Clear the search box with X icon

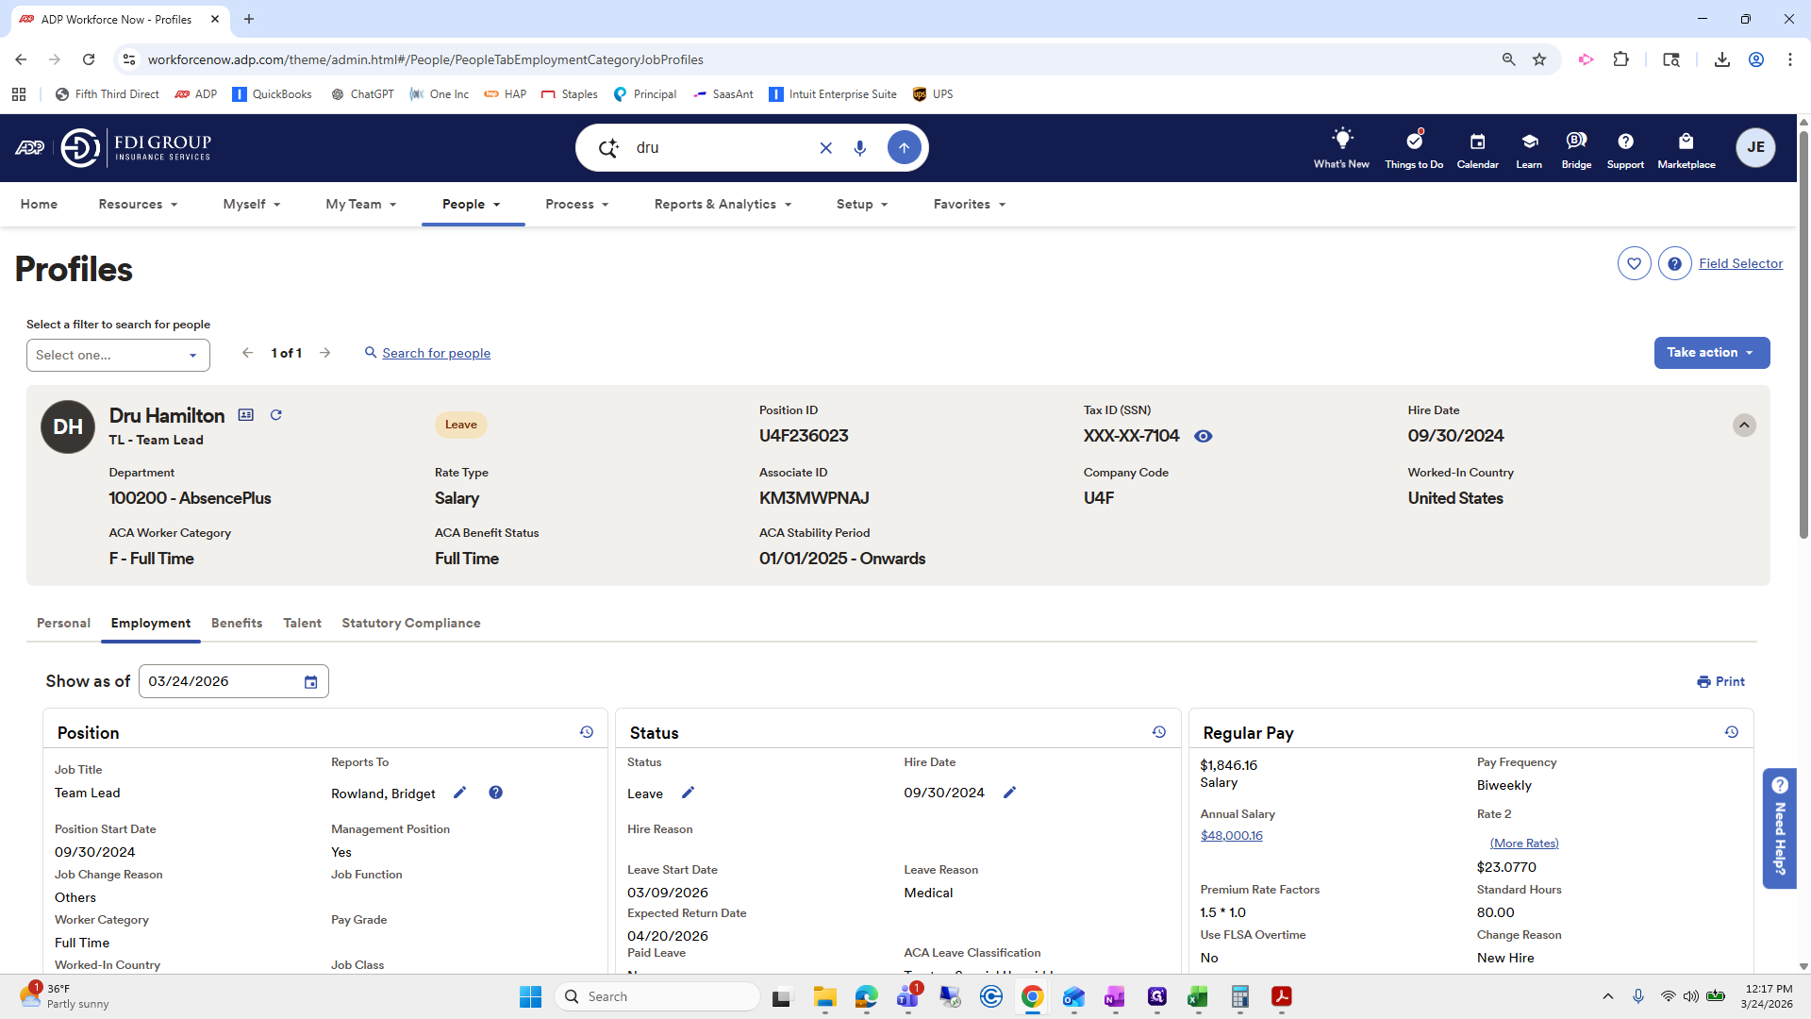pos(825,148)
